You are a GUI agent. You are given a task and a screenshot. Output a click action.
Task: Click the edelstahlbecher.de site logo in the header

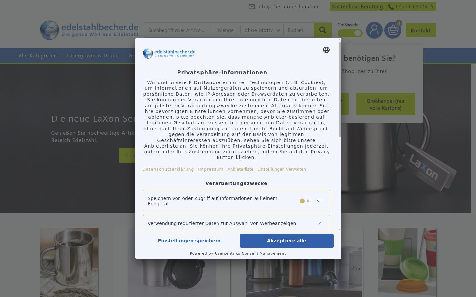click(x=89, y=30)
